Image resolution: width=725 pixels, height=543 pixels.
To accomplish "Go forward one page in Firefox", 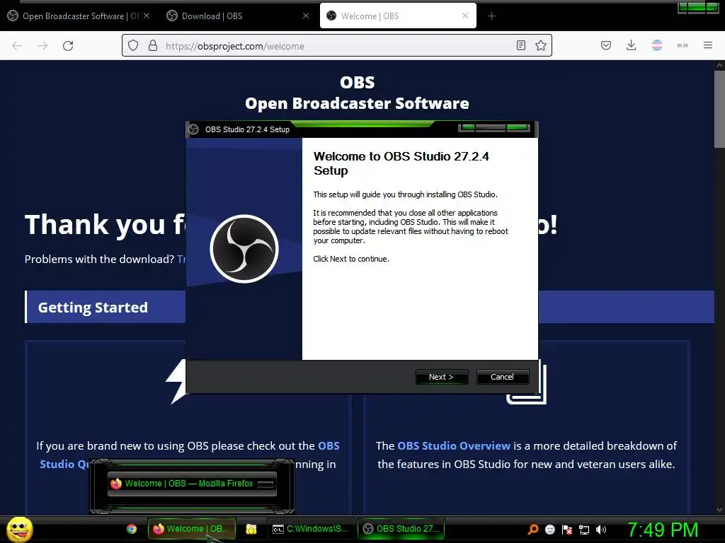I will coord(42,46).
